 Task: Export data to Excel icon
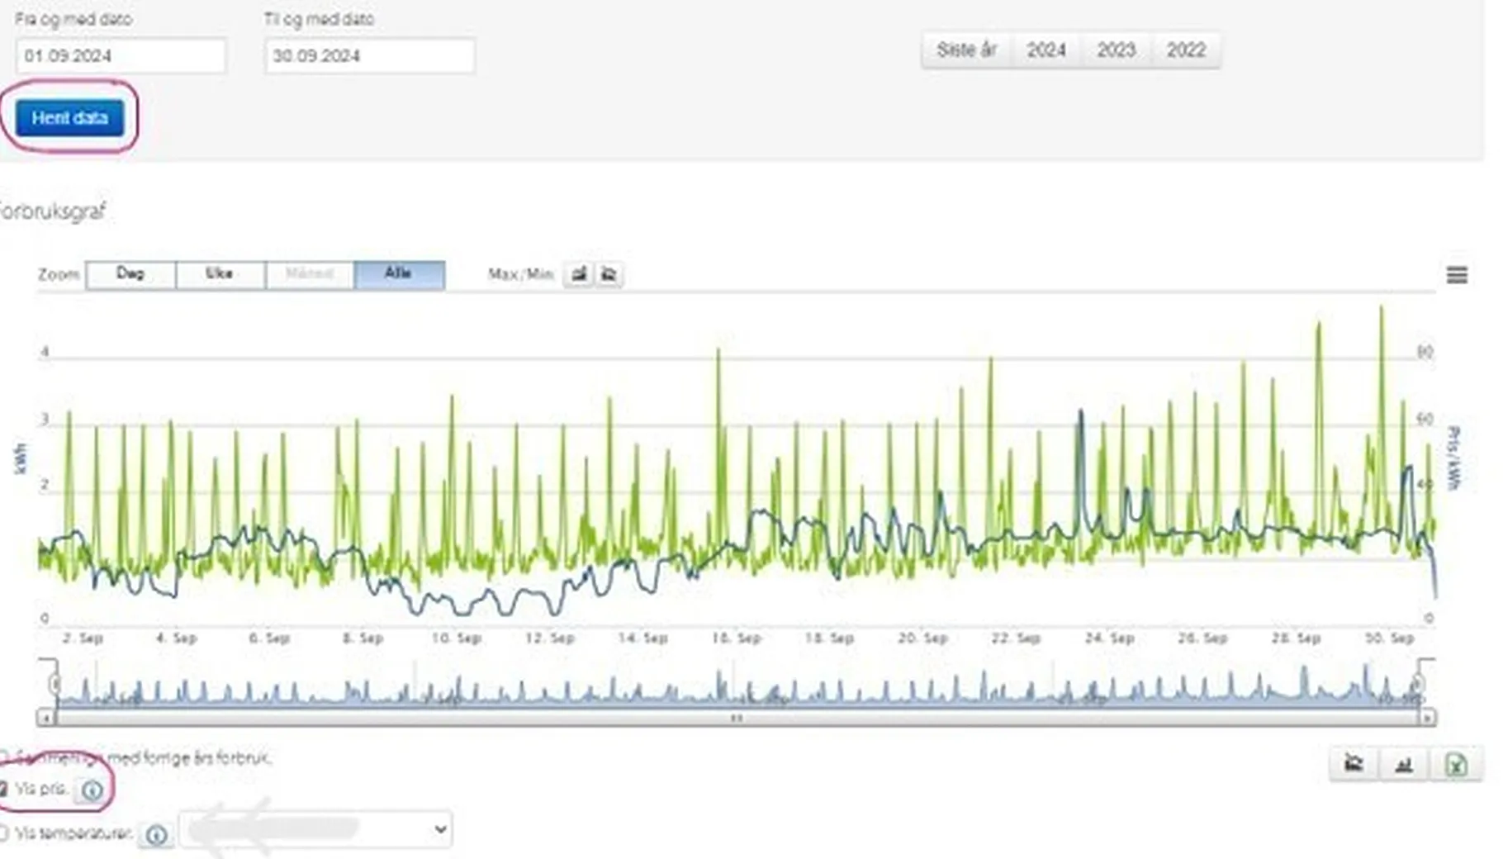pos(1456,764)
